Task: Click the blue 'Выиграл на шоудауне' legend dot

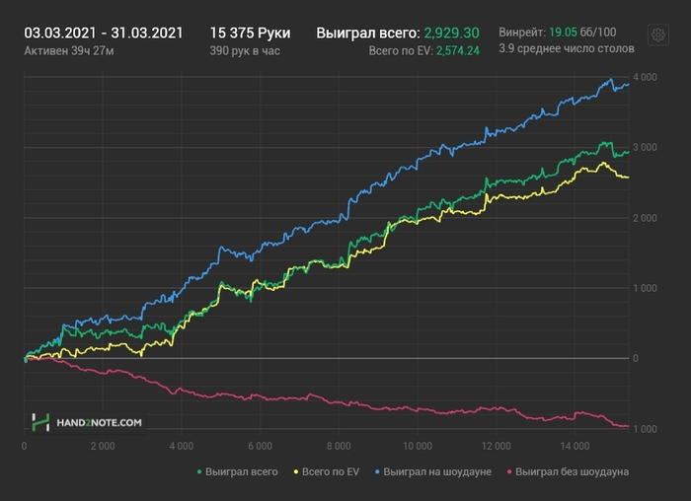Action: [378, 472]
